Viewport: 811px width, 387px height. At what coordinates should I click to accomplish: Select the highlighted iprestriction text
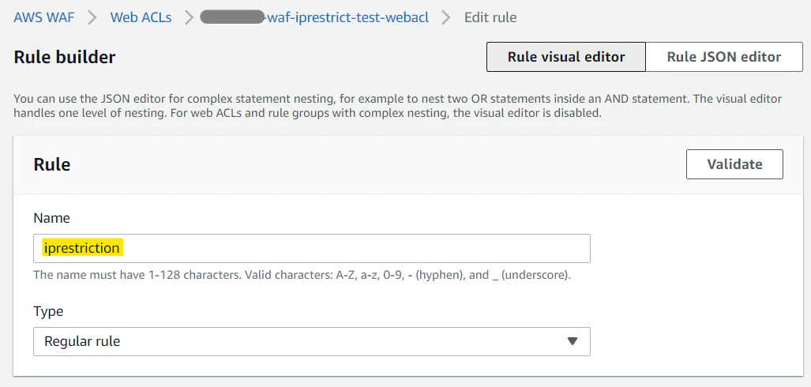click(x=82, y=248)
